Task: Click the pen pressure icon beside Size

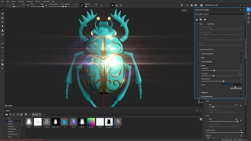Action: tap(28, 5)
